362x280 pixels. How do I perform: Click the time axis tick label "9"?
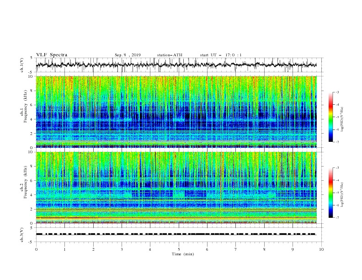pyautogui.click(x=293, y=249)
